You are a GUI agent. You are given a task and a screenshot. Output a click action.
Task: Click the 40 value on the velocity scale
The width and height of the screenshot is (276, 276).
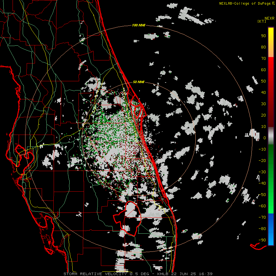tap(263, 93)
